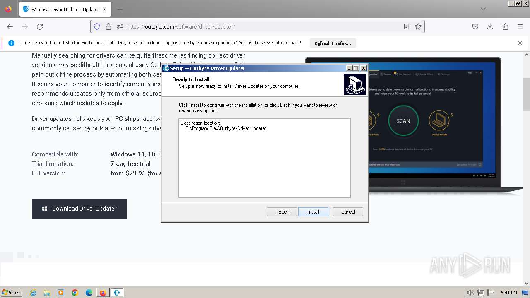Dismiss the Firefox refresh notification bar
The width and height of the screenshot is (530, 298).
pyautogui.click(x=520, y=43)
